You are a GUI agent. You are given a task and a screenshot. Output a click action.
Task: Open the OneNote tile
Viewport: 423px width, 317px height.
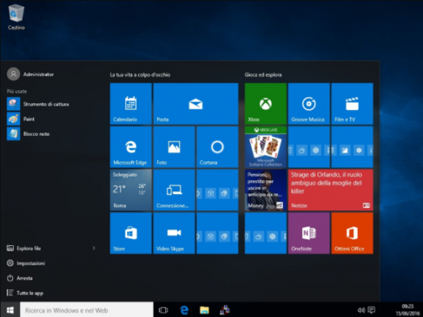point(309,233)
